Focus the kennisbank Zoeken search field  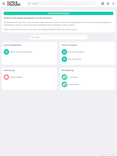[58, 37]
